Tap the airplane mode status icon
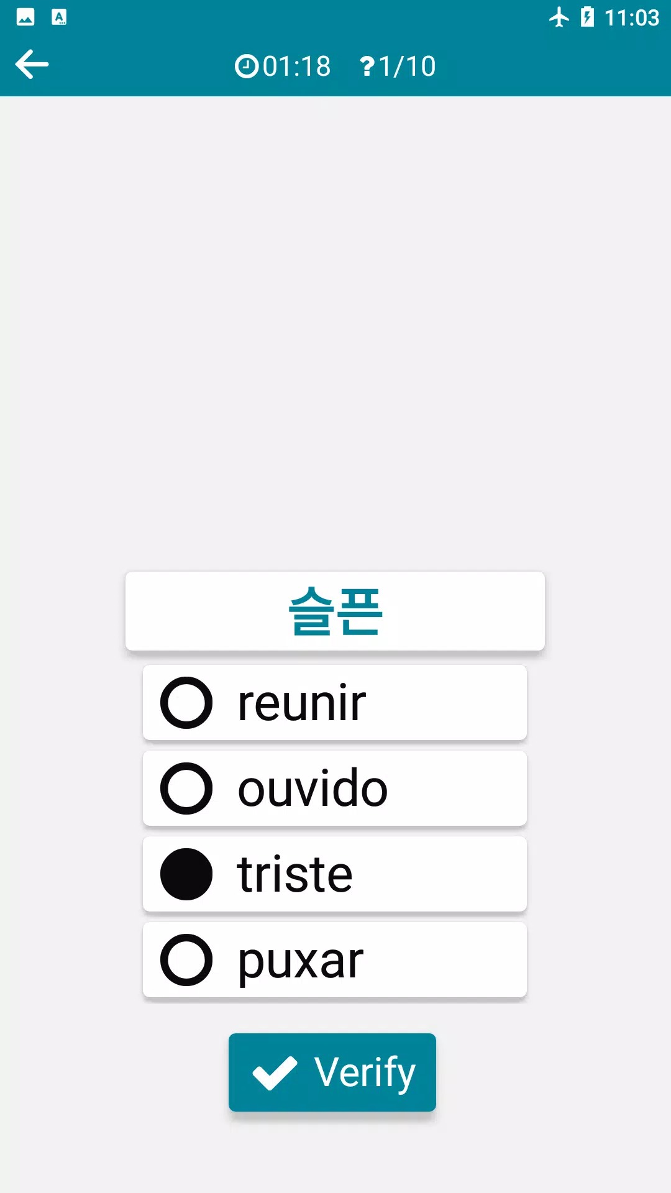The height and width of the screenshot is (1193, 671). pos(559,17)
